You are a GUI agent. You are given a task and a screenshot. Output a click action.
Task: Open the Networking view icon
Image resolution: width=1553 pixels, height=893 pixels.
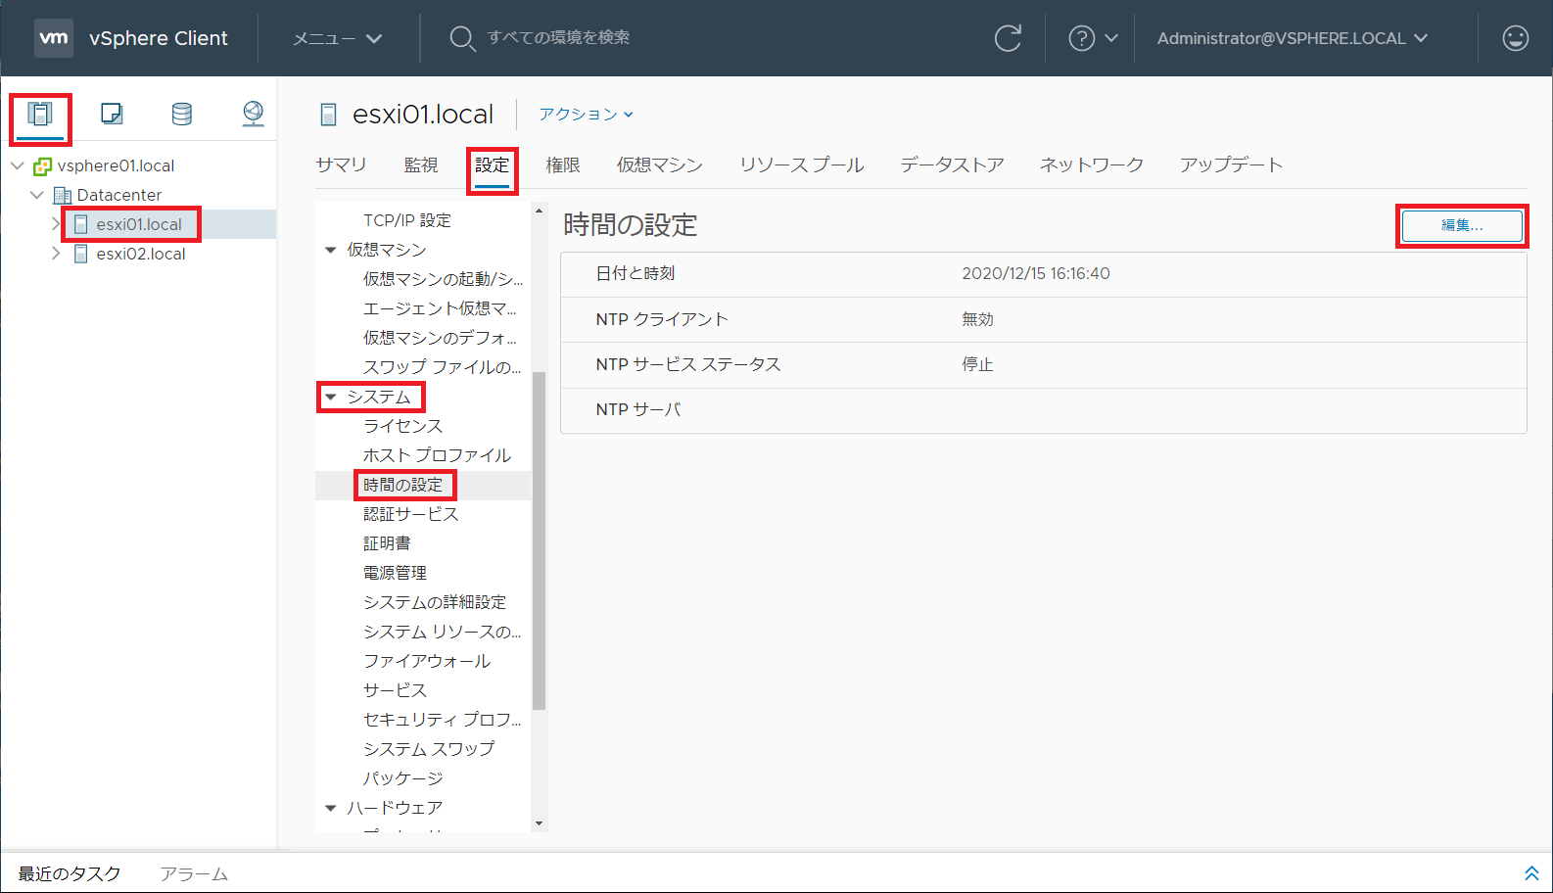tap(253, 114)
